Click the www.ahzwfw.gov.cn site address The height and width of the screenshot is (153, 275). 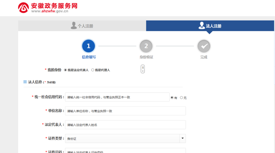(x=49, y=11)
